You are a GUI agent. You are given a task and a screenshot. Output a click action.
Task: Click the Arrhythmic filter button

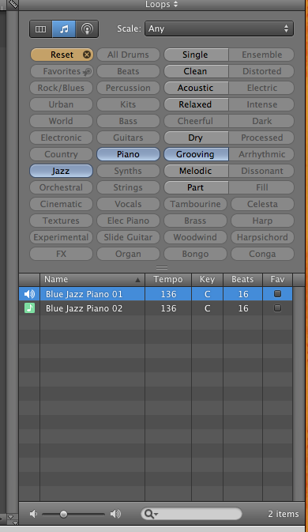[261, 154]
